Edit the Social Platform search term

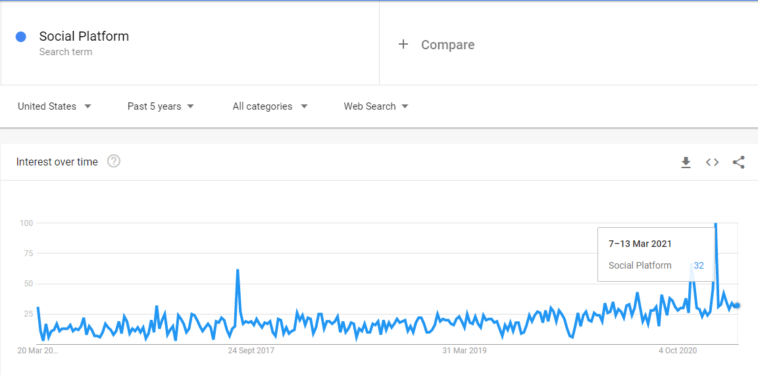84,36
